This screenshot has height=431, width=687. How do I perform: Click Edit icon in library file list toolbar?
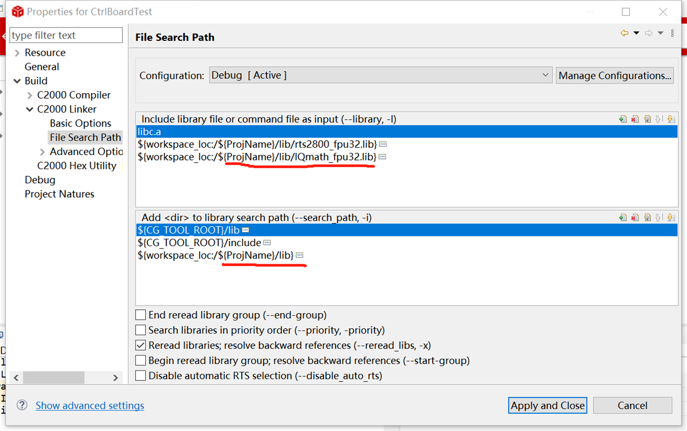pos(647,119)
